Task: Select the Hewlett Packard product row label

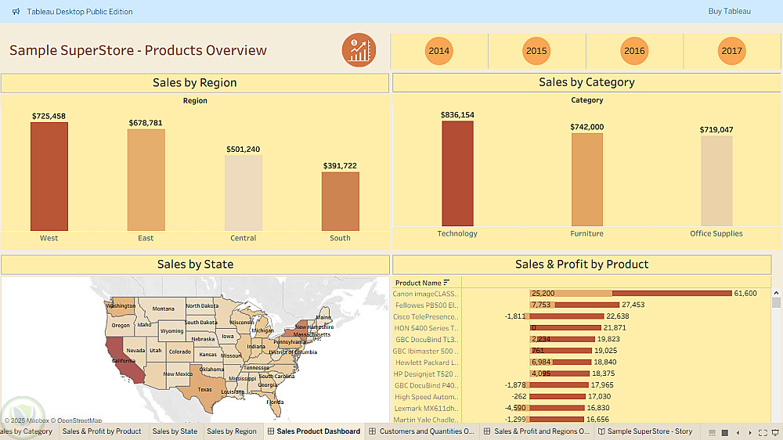Action: pos(427,362)
